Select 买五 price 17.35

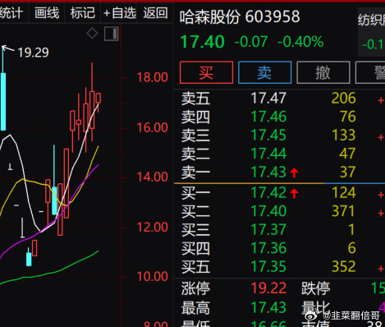point(268,266)
